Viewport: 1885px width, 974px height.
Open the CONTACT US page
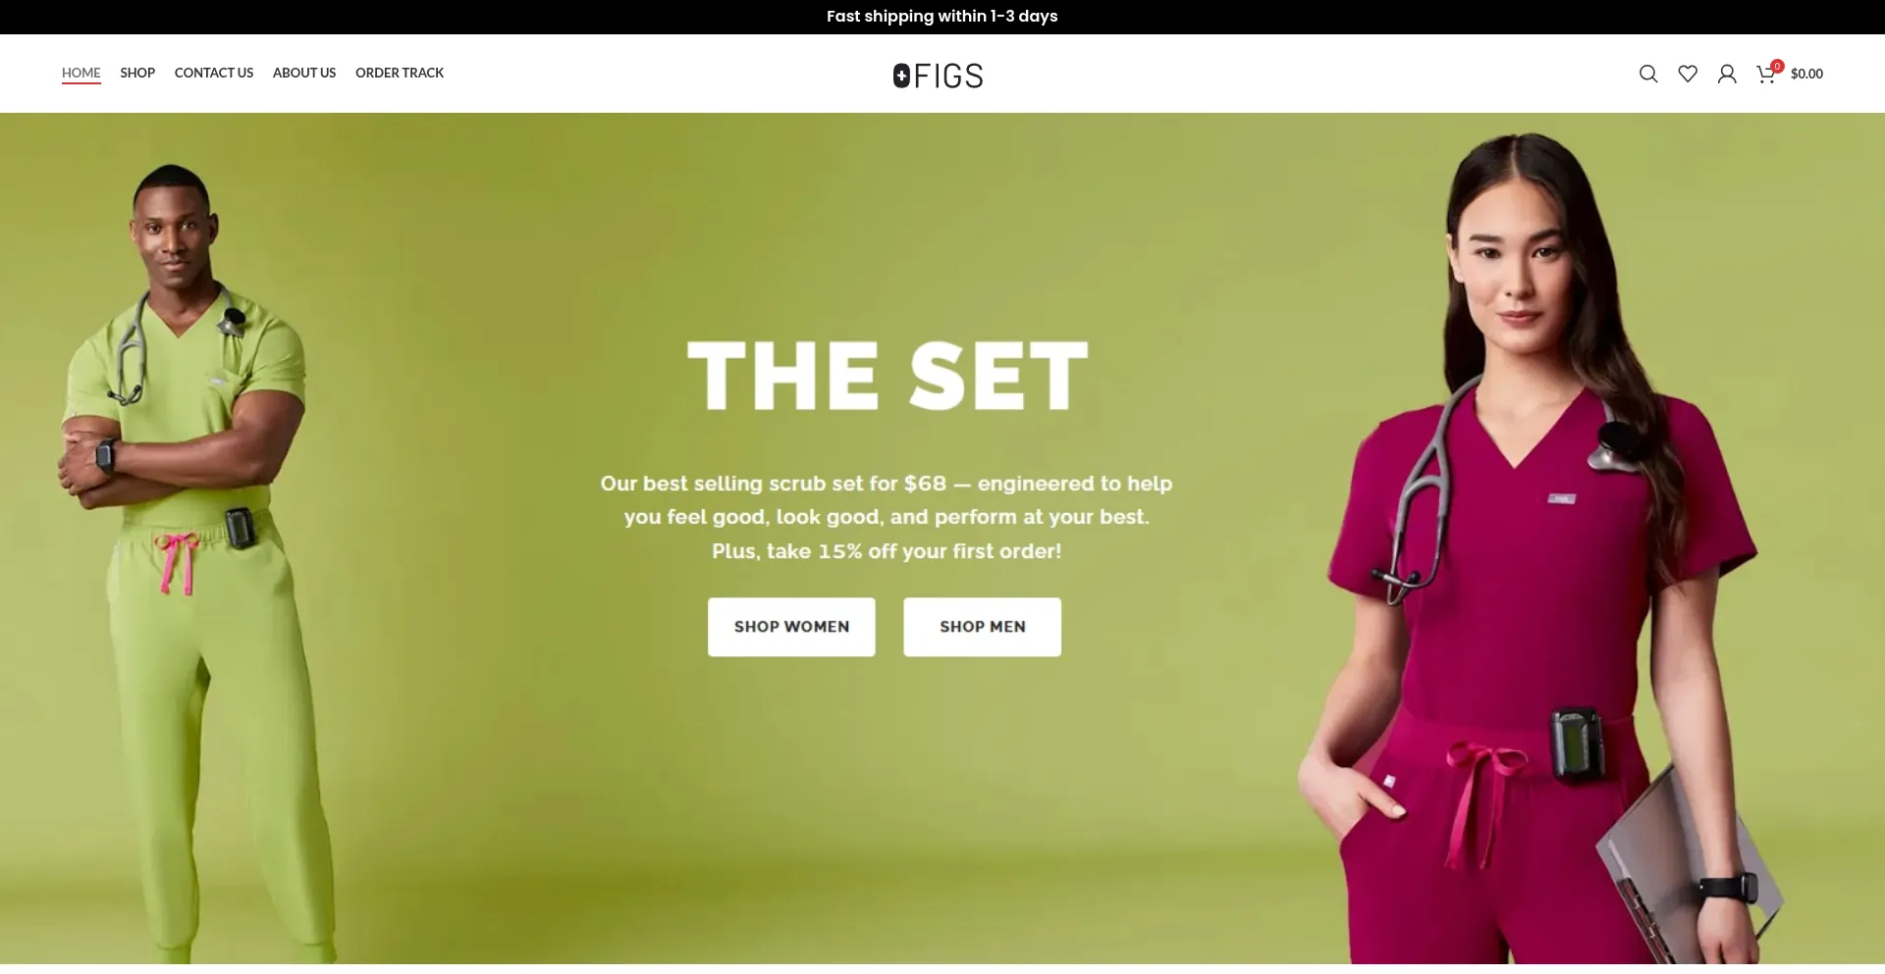click(214, 73)
